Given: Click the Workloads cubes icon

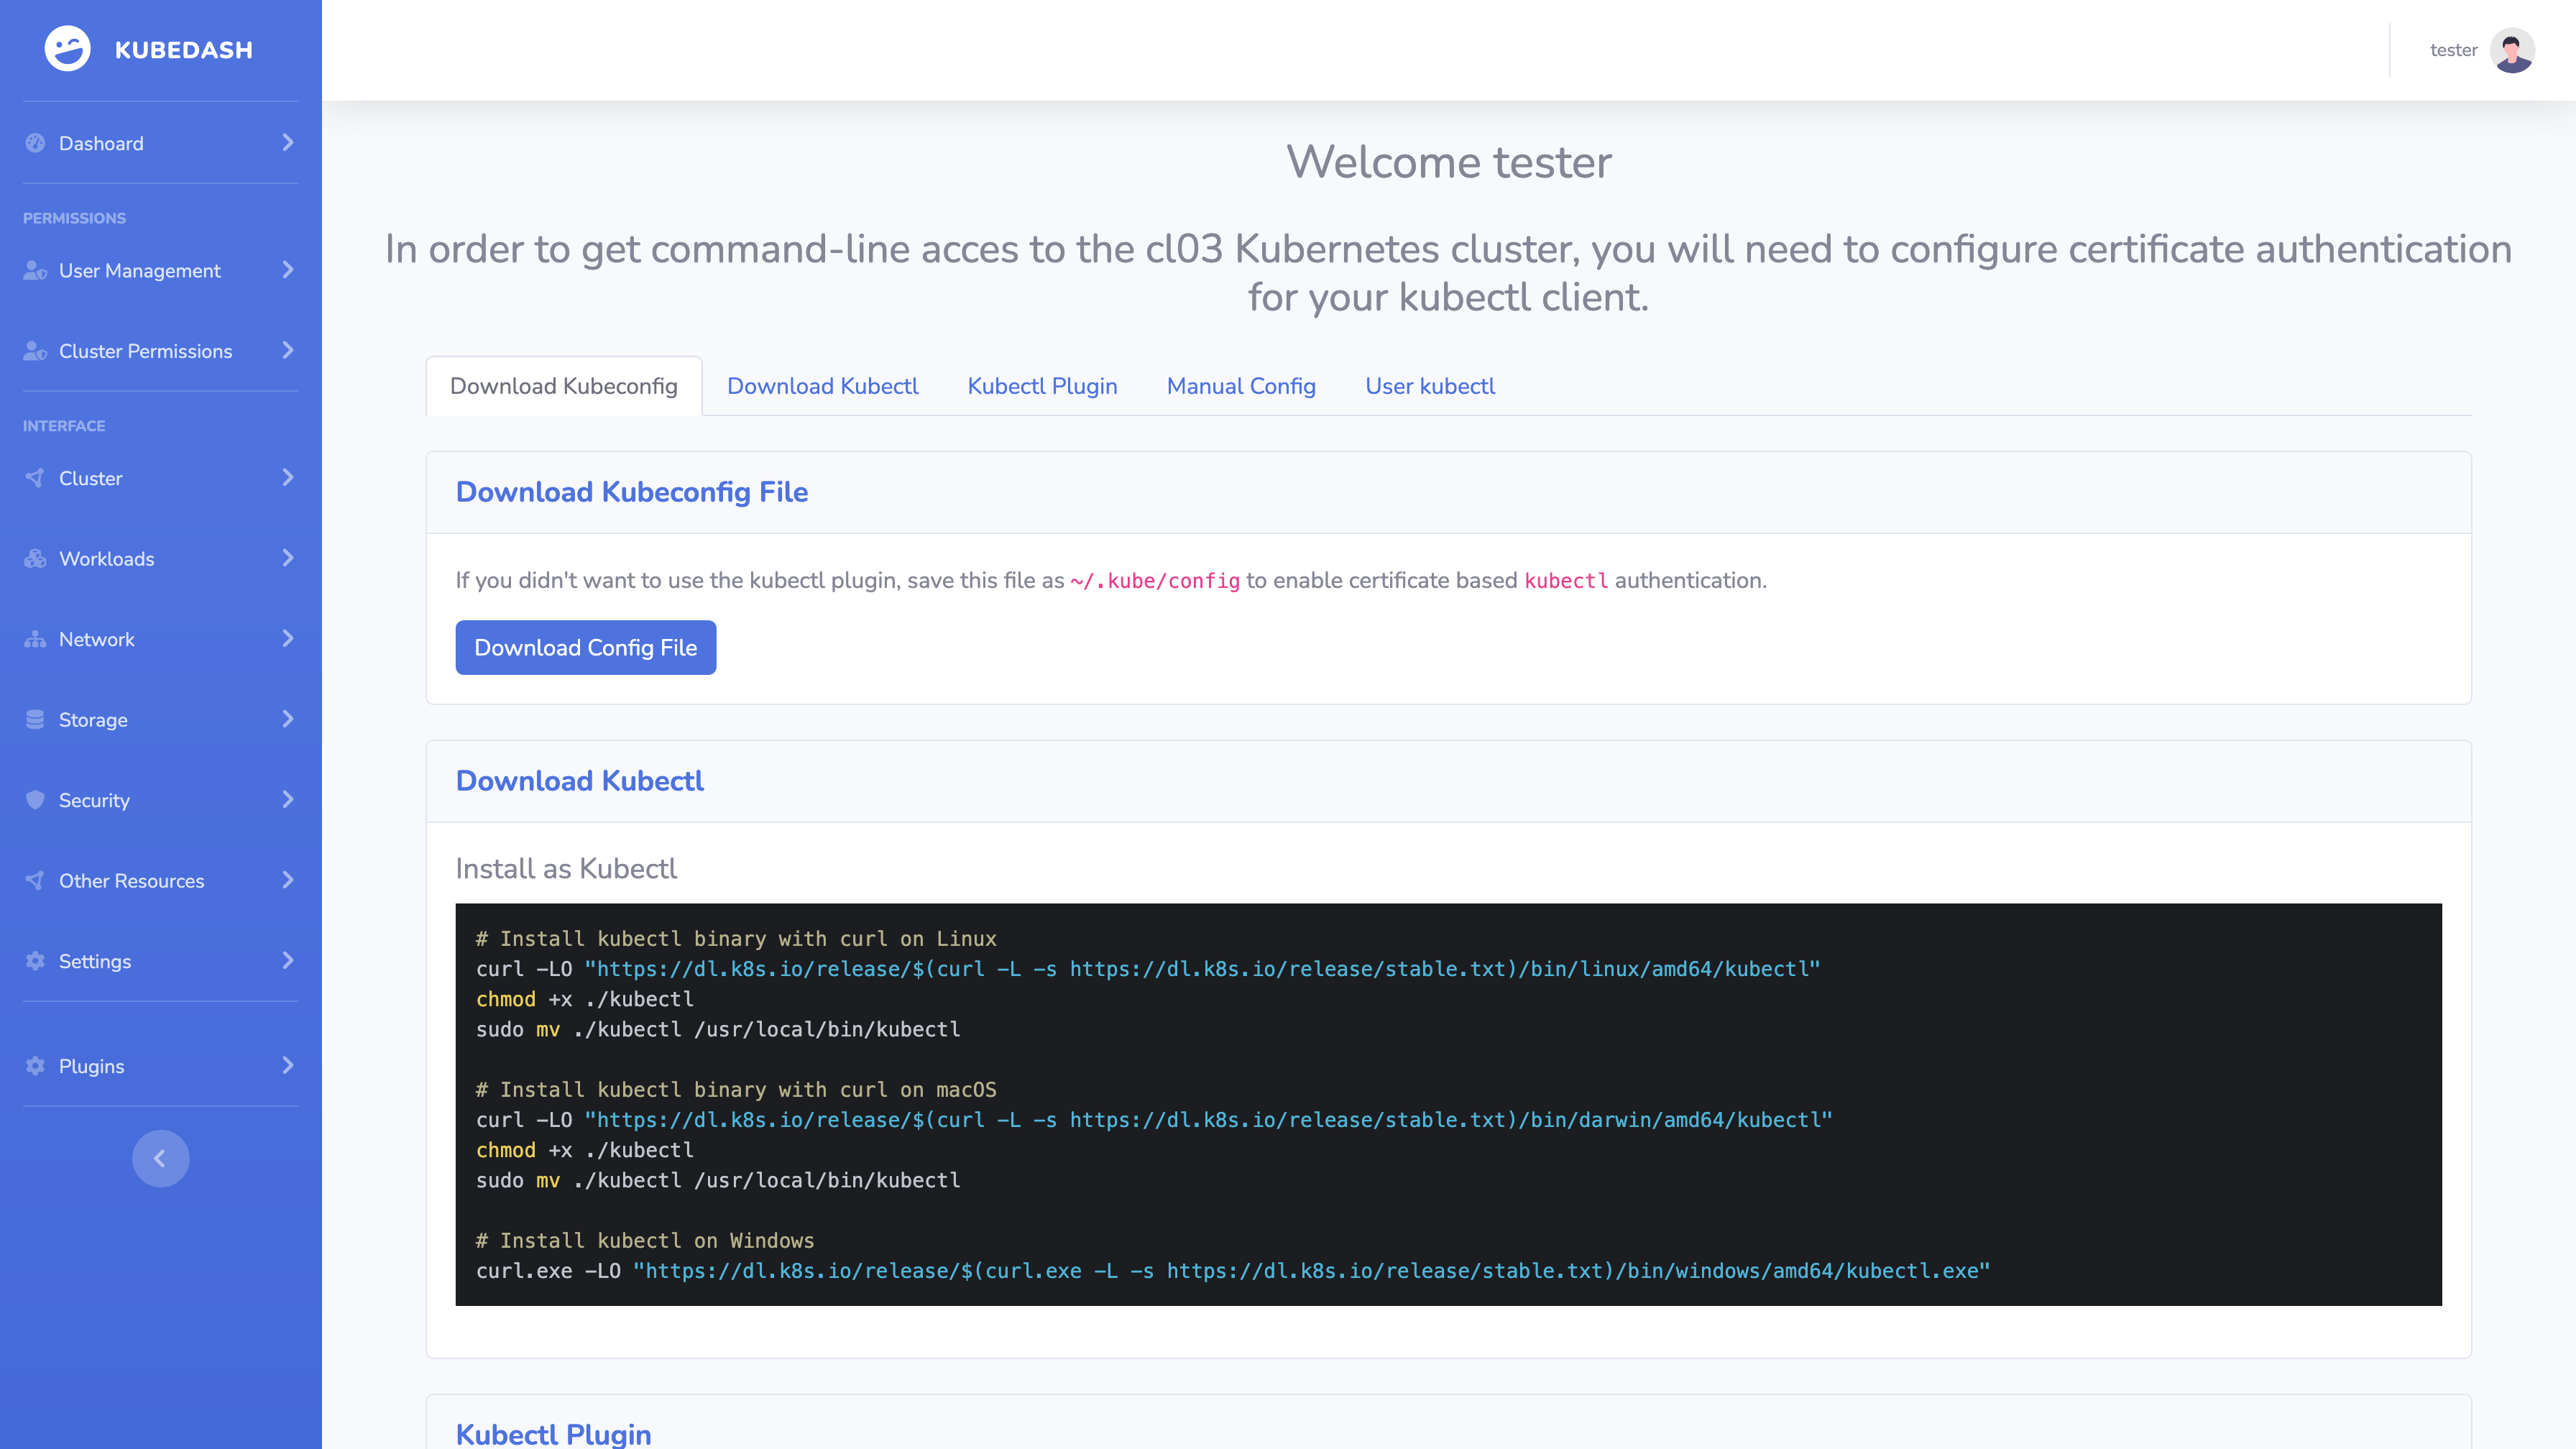Looking at the screenshot, I should tap(35, 559).
